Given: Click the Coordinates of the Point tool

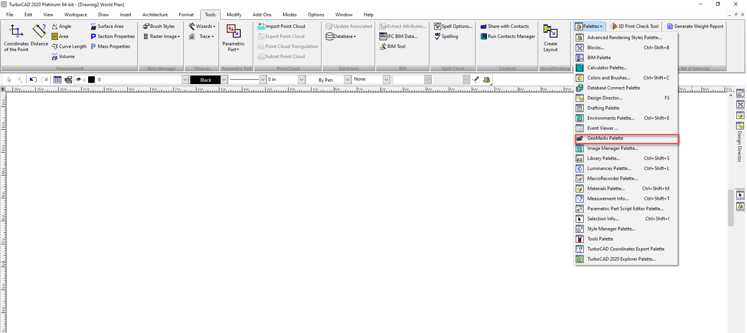Looking at the screenshot, I should pyautogui.click(x=16, y=38).
